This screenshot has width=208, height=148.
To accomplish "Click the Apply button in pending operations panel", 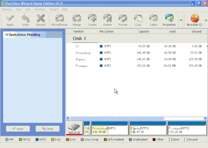I will 18,129.
